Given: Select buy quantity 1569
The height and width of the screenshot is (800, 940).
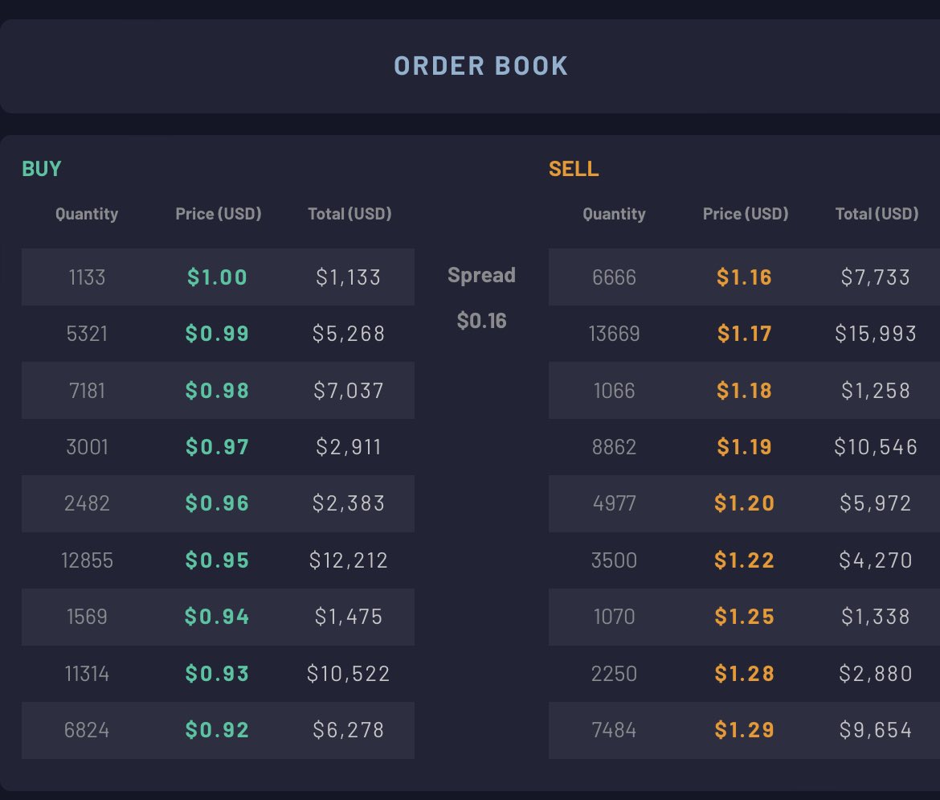Looking at the screenshot, I should click(x=87, y=617).
